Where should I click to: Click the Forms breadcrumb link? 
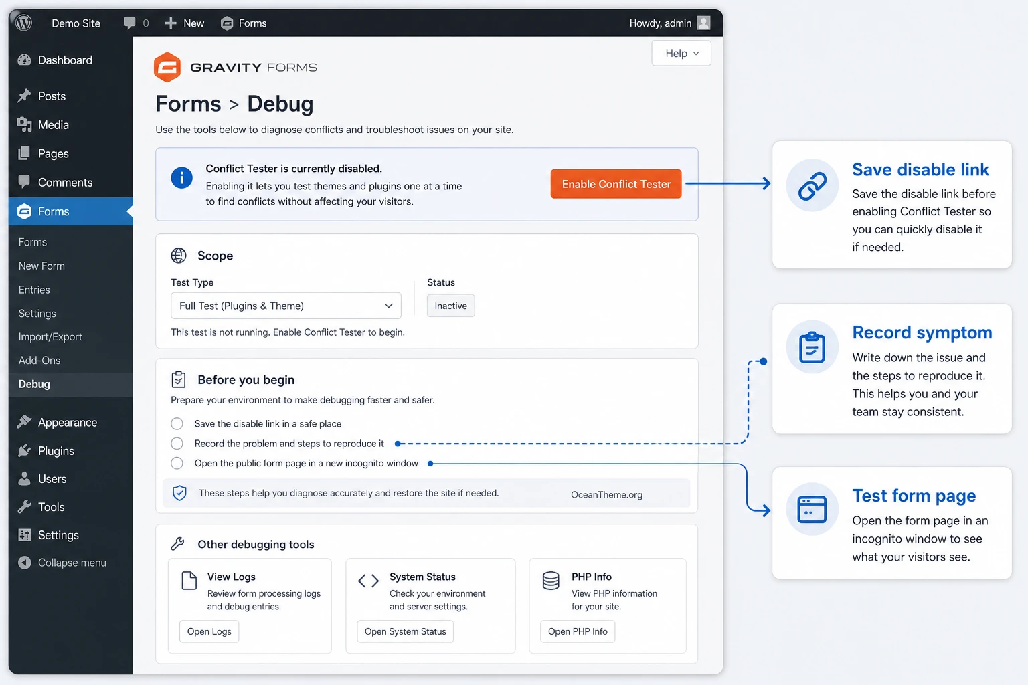pos(188,104)
